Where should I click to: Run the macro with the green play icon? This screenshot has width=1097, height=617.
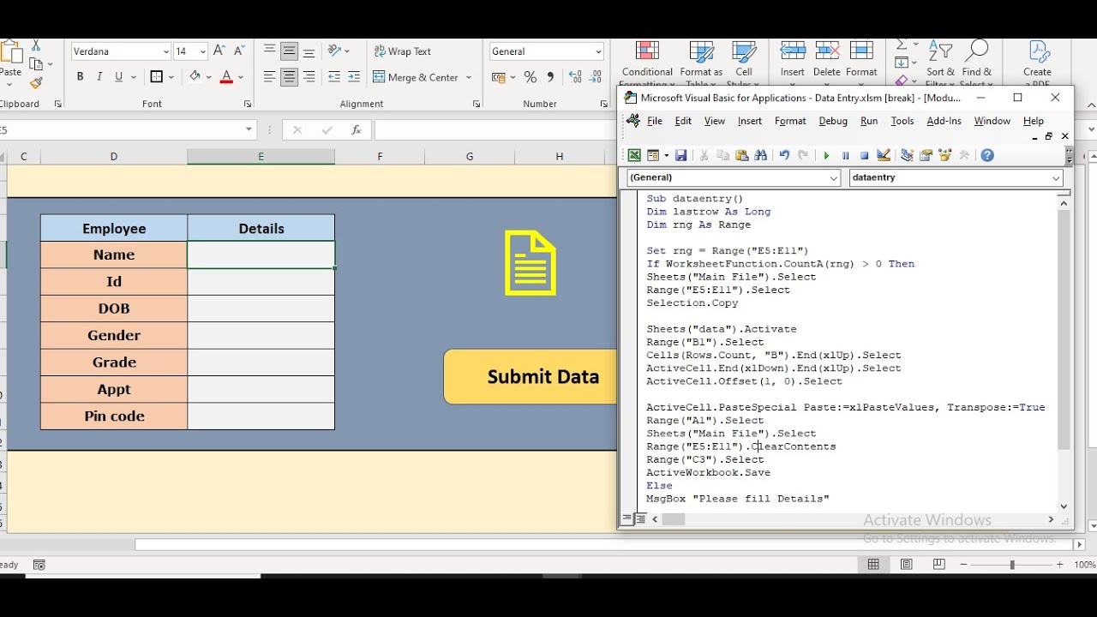coord(826,155)
